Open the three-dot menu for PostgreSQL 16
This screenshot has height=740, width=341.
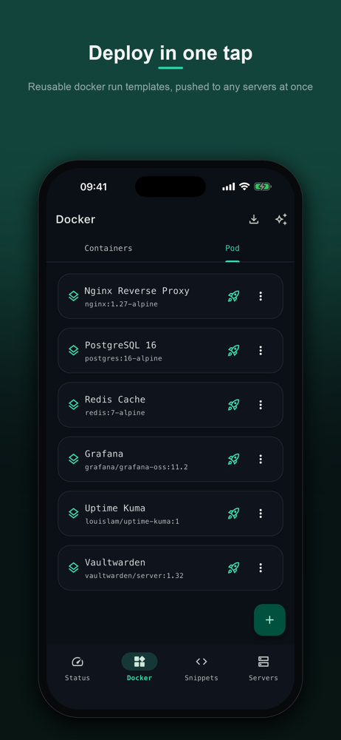(x=261, y=350)
